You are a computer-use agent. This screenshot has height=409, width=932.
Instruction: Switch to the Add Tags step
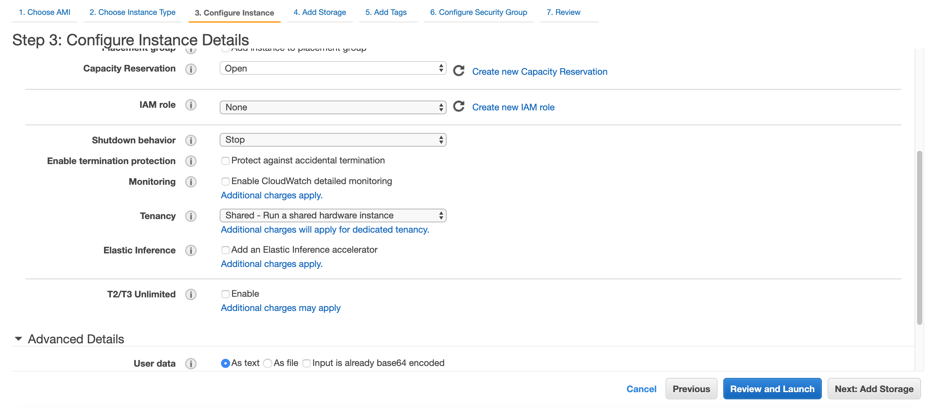tap(386, 12)
